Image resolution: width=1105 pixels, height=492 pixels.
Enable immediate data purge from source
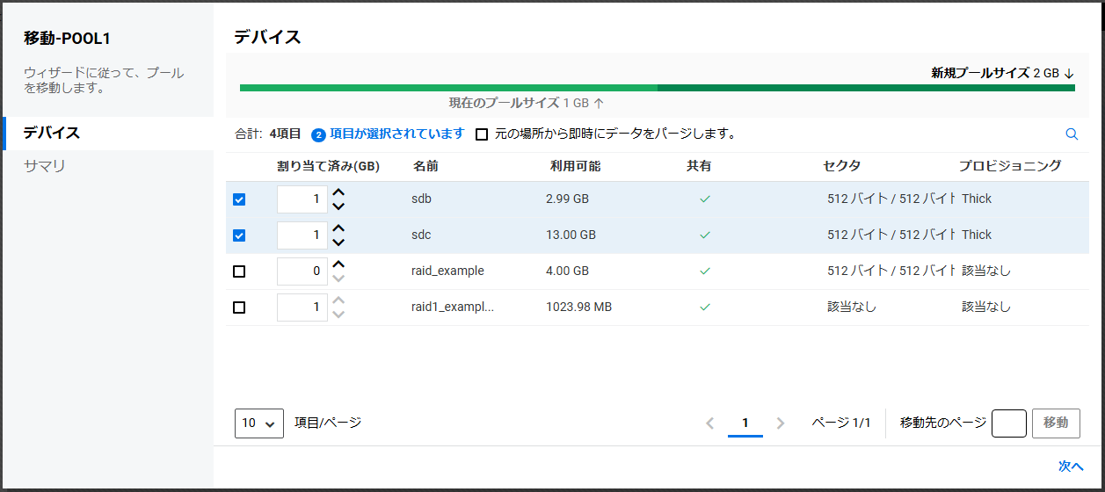[x=482, y=134]
